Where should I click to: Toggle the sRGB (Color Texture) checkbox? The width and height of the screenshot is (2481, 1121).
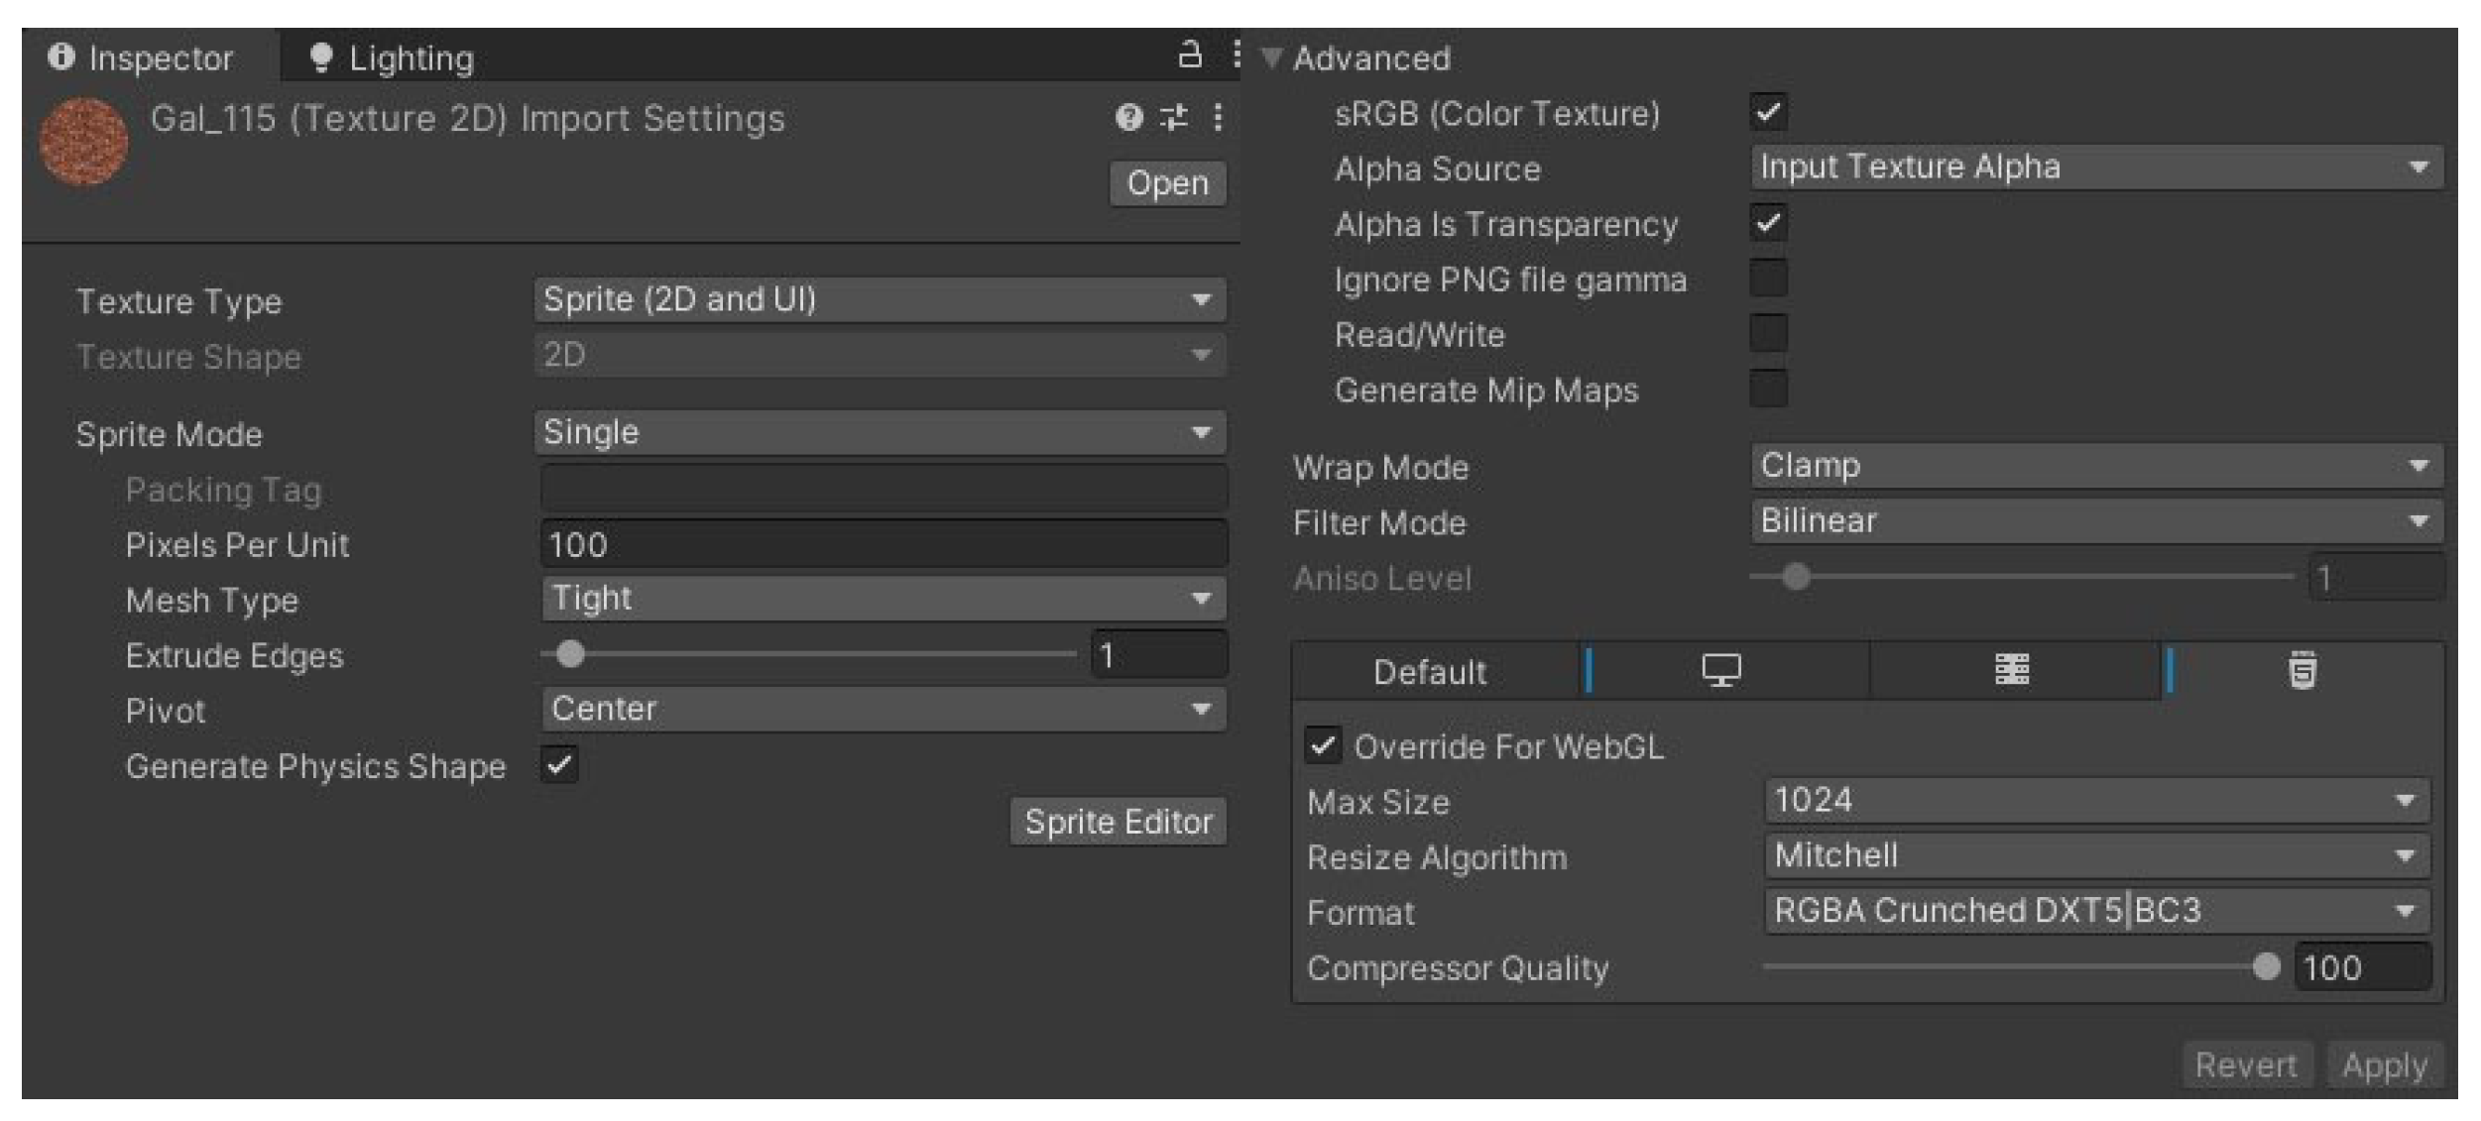[1768, 112]
